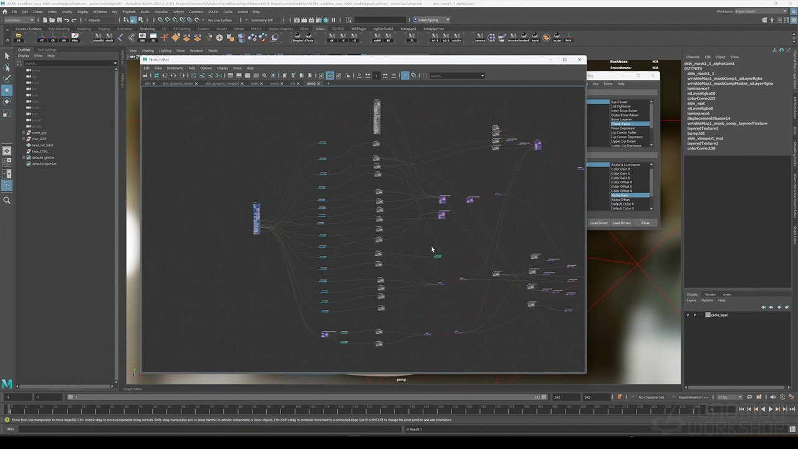Toggle visibility V on cache_layer

pos(688,315)
